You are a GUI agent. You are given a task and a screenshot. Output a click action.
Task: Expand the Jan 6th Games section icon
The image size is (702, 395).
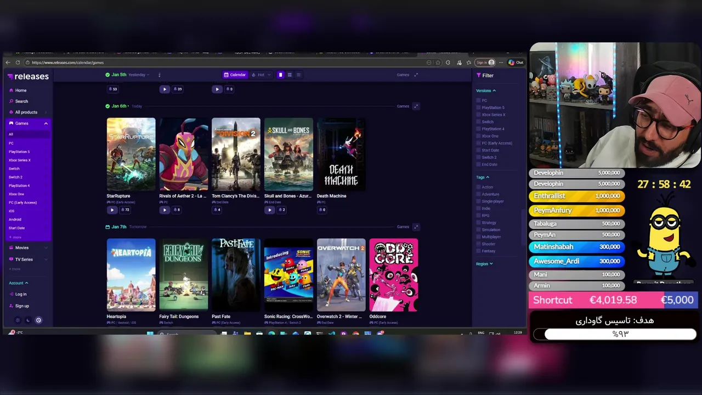coord(416,106)
